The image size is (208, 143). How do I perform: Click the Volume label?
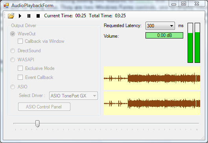[111, 36]
